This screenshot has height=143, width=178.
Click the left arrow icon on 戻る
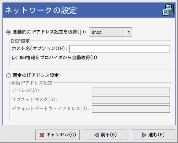(x=96, y=135)
